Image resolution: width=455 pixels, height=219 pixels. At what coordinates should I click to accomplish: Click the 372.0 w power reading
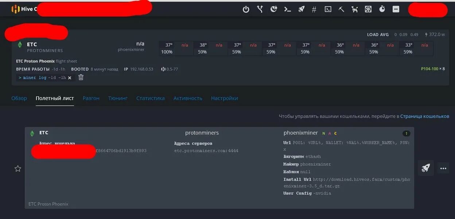coord(435,35)
